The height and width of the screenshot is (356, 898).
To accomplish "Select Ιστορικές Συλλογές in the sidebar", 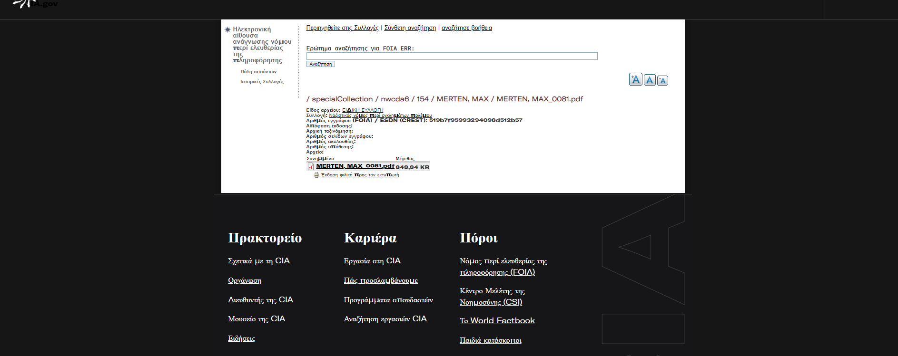I will pyautogui.click(x=262, y=82).
